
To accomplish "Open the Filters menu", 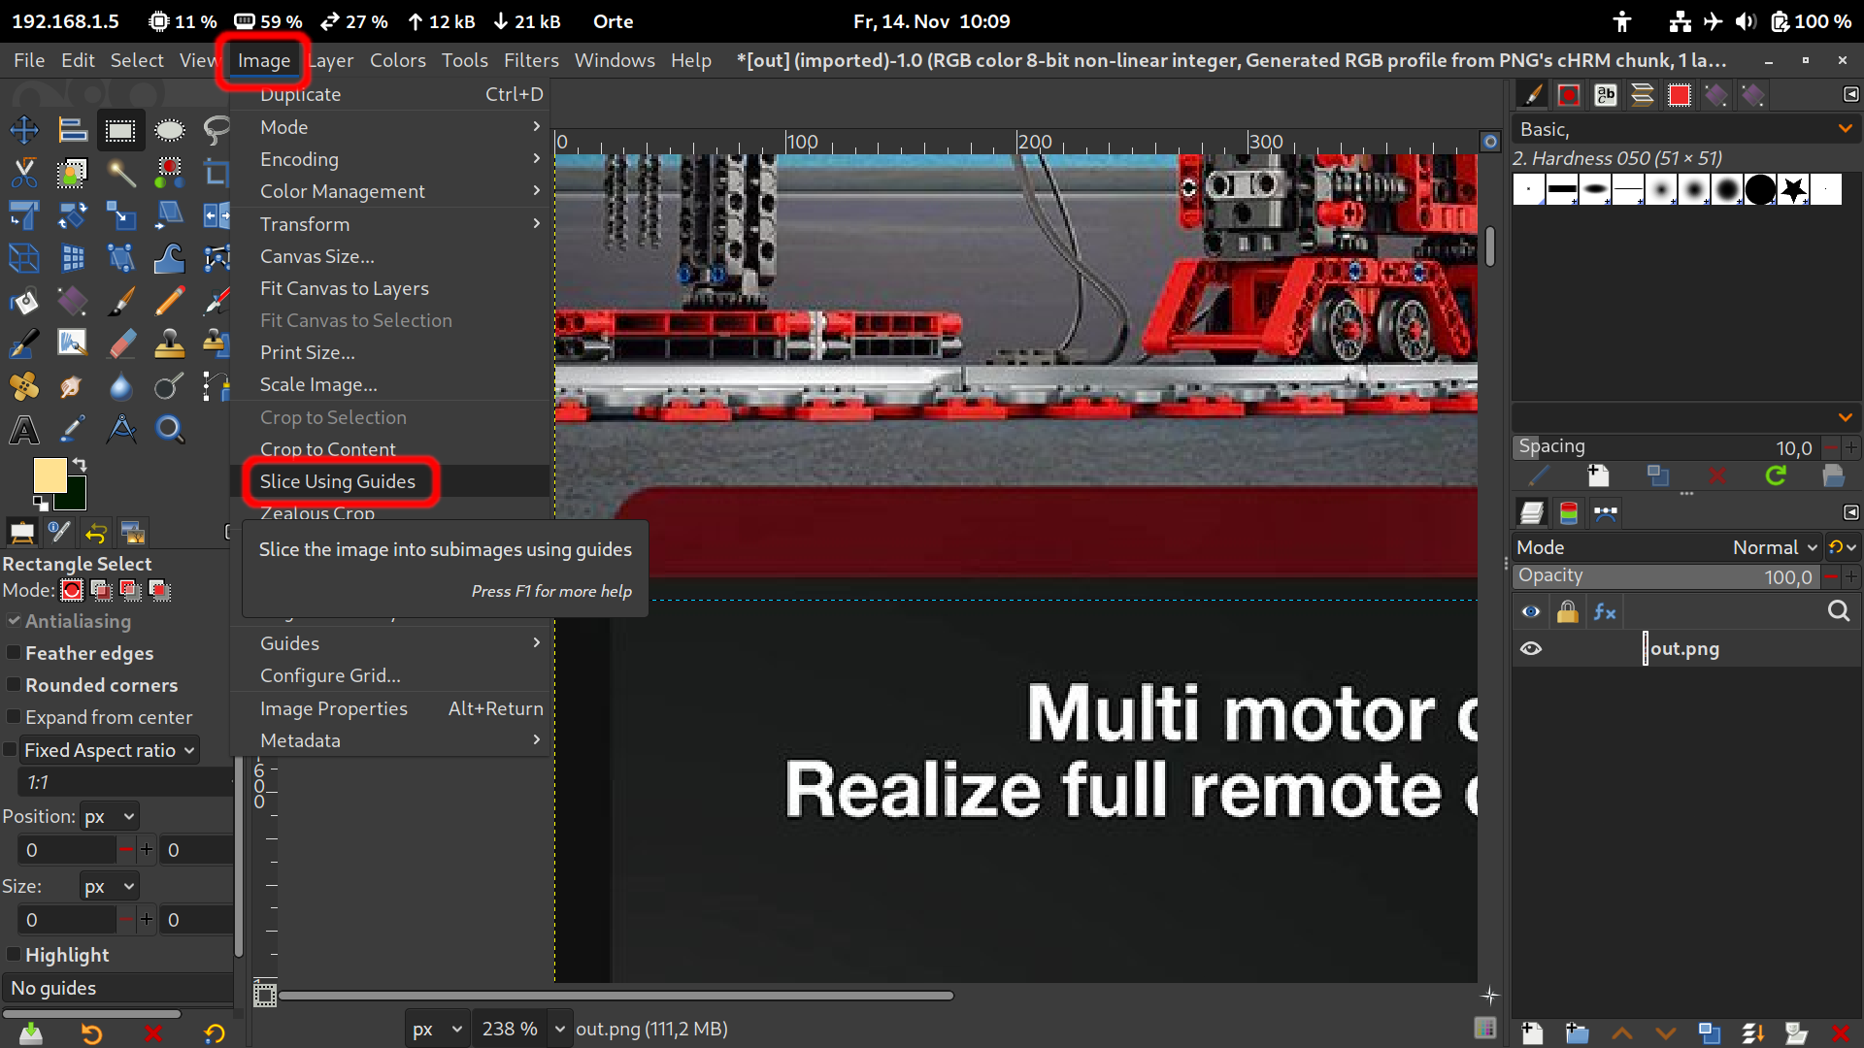I will pyautogui.click(x=530, y=60).
